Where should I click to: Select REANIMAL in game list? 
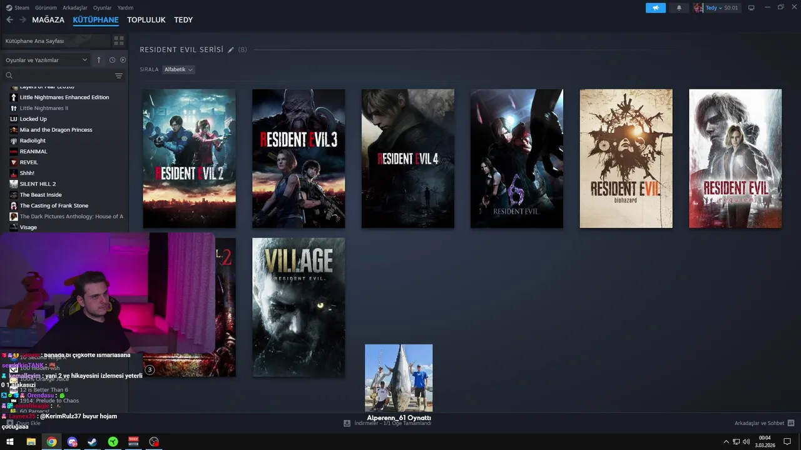(33, 151)
